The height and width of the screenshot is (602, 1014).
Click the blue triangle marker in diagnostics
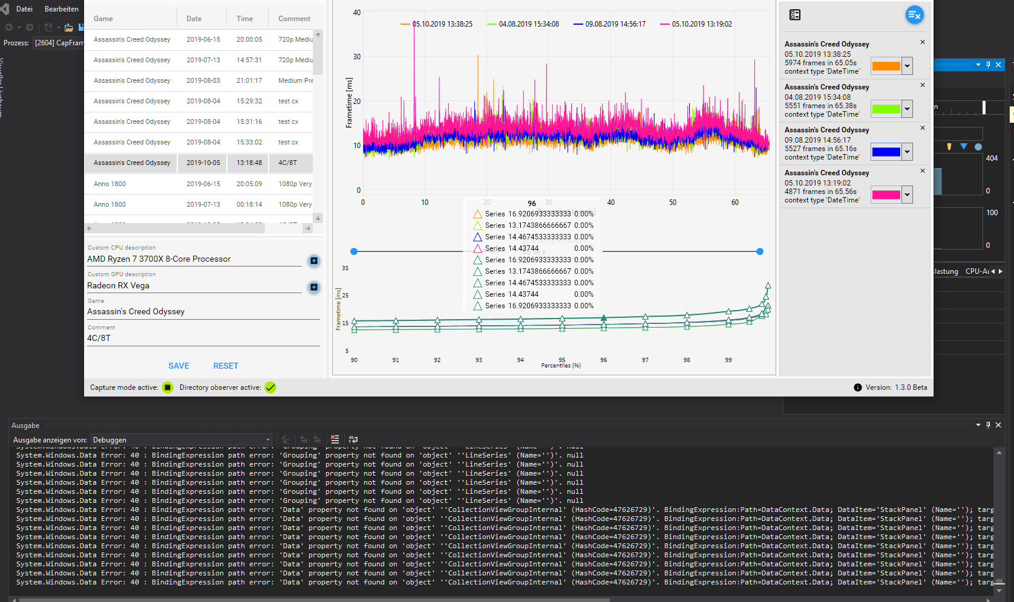964,146
